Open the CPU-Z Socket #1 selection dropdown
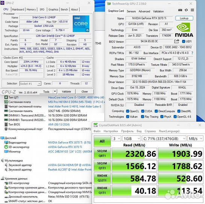 pos(30,83)
